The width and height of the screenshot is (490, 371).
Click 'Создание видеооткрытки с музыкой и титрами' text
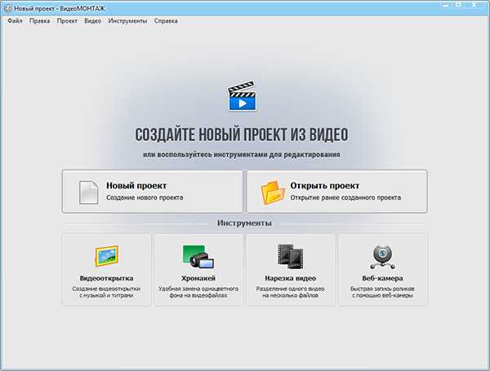click(106, 292)
